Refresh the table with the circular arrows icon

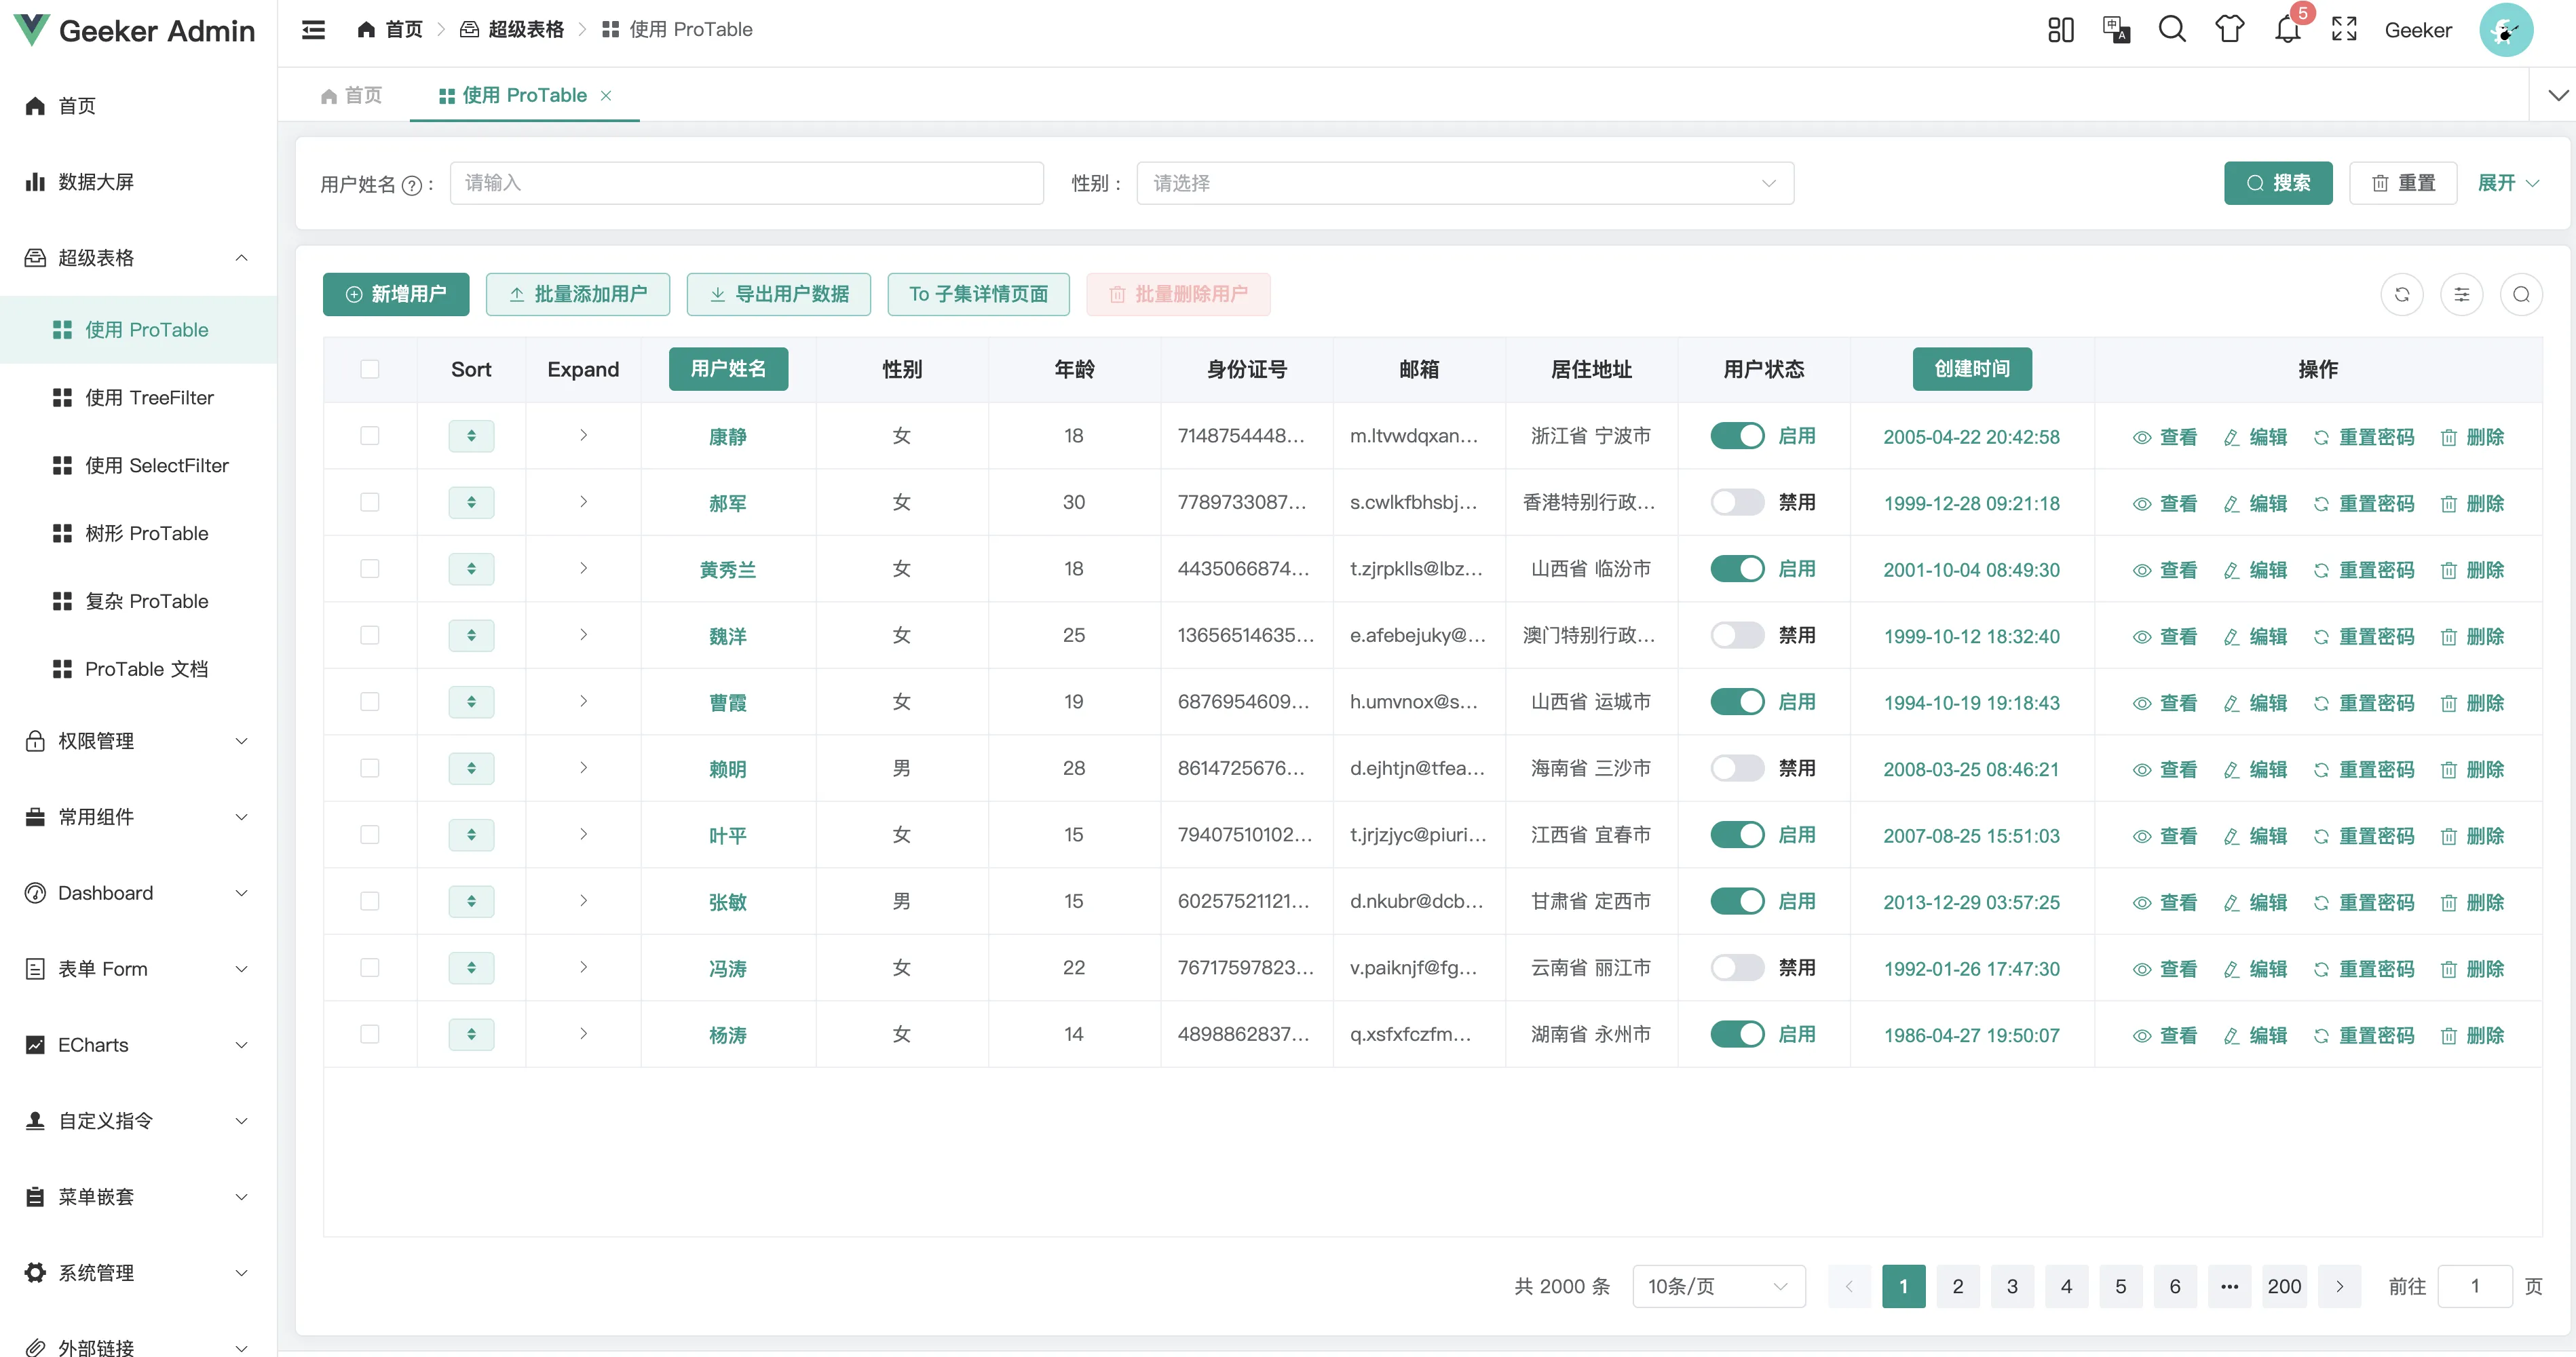click(x=2402, y=294)
